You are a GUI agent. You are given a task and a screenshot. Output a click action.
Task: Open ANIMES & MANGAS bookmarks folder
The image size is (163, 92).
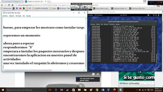40,8
